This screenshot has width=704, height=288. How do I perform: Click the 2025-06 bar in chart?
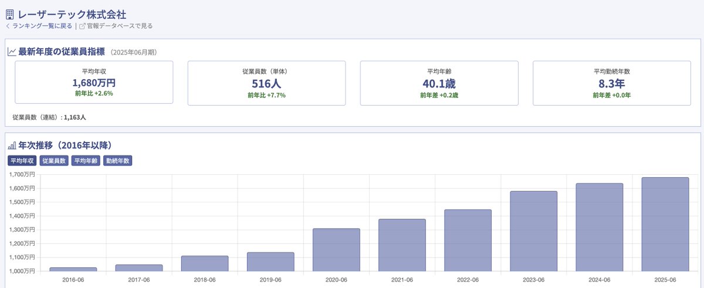665,224
